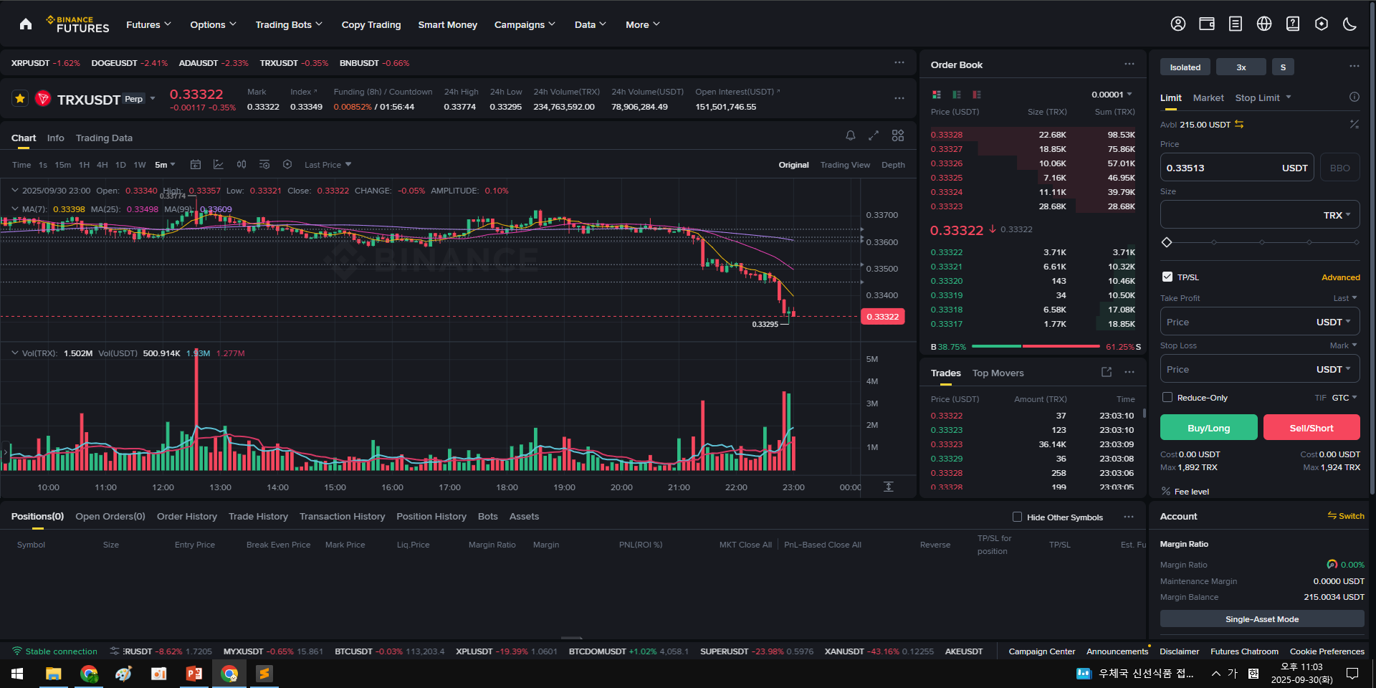The image size is (1376, 688).
Task: Open the user profile icon
Action: [x=1178, y=24]
